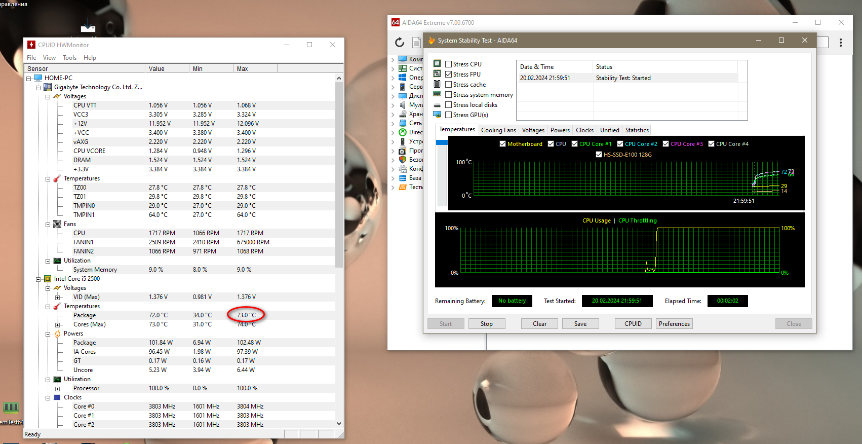Screen dimensions: 862x444
Task: Select the devices icon beside Устр in AIDA64
Action: coord(403,141)
